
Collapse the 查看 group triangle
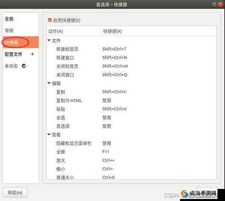(49, 134)
